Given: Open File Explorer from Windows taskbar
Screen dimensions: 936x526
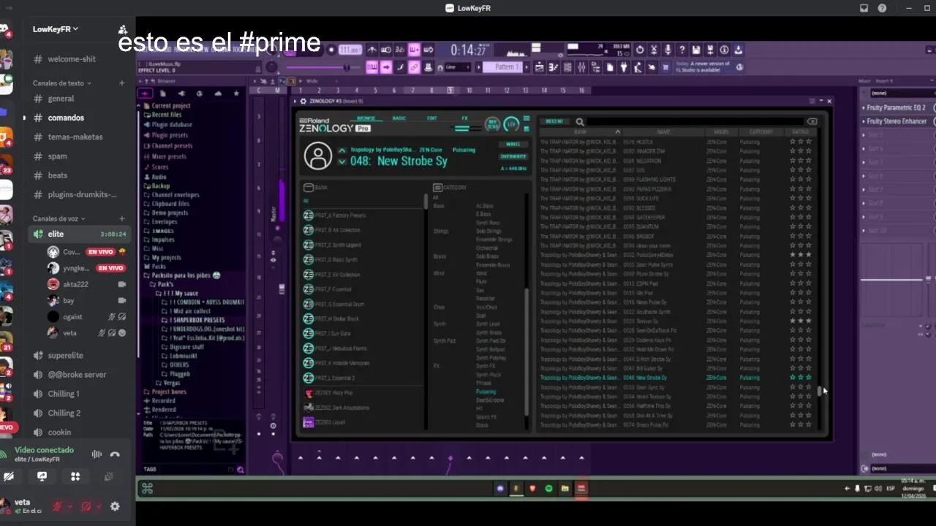Looking at the screenshot, I should (565, 488).
